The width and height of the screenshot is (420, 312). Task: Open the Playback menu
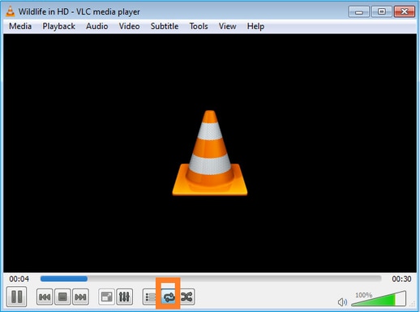[58, 26]
